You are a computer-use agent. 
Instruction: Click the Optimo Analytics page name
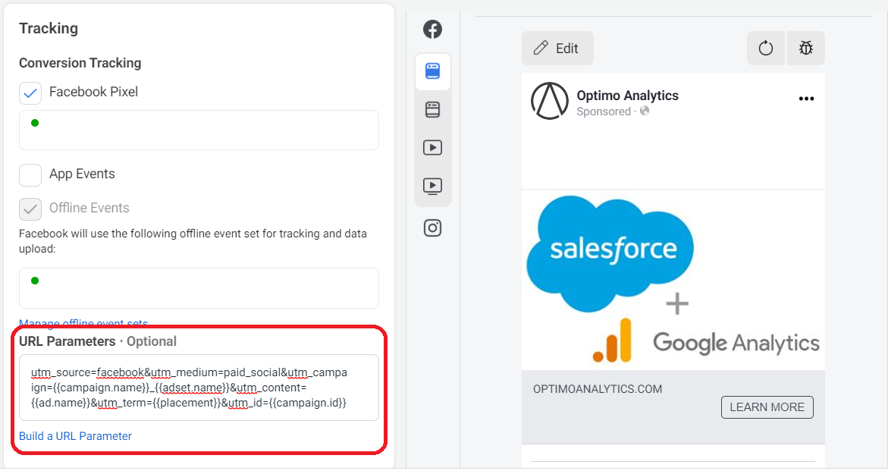627,96
